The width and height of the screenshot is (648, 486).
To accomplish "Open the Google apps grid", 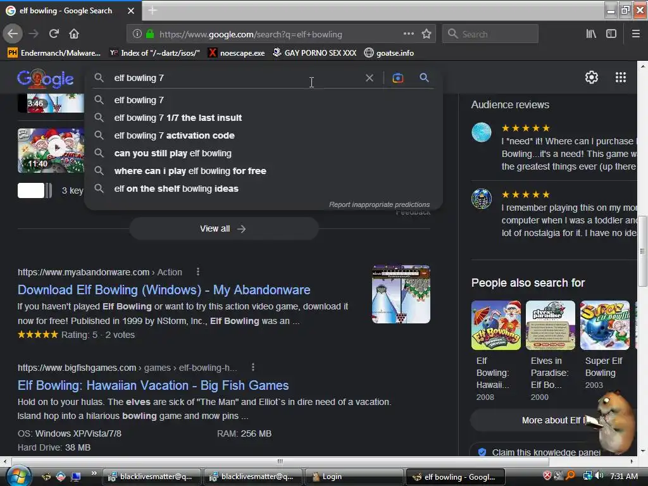I will (621, 77).
